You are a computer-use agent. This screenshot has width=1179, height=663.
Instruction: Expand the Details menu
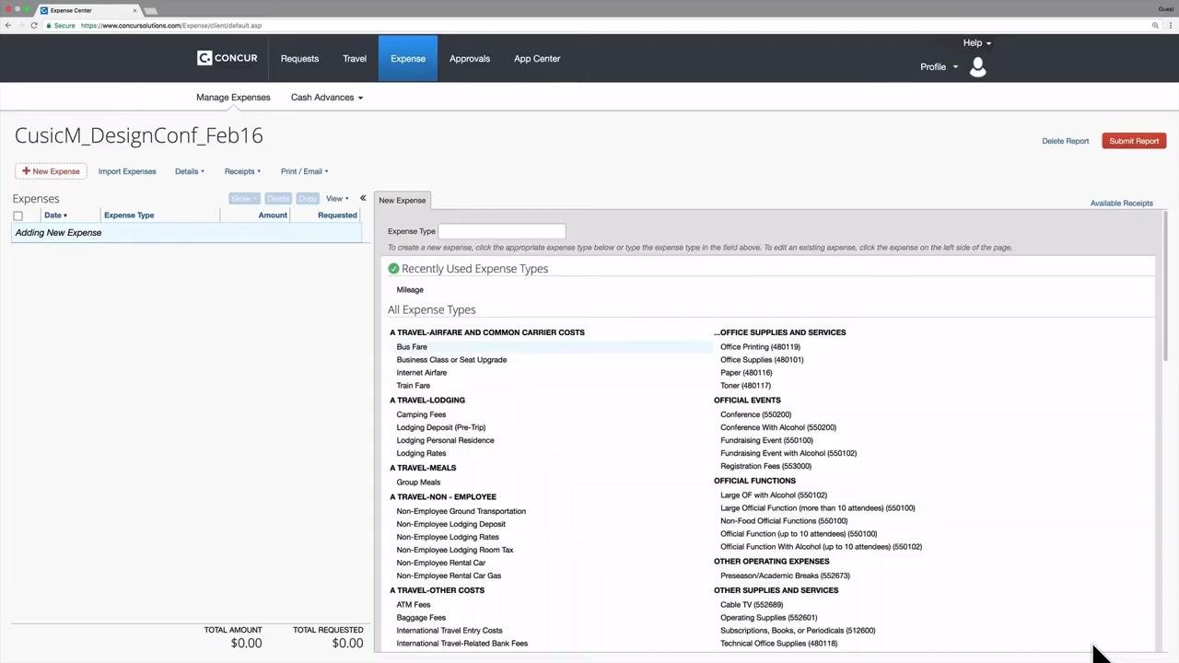[190, 171]
